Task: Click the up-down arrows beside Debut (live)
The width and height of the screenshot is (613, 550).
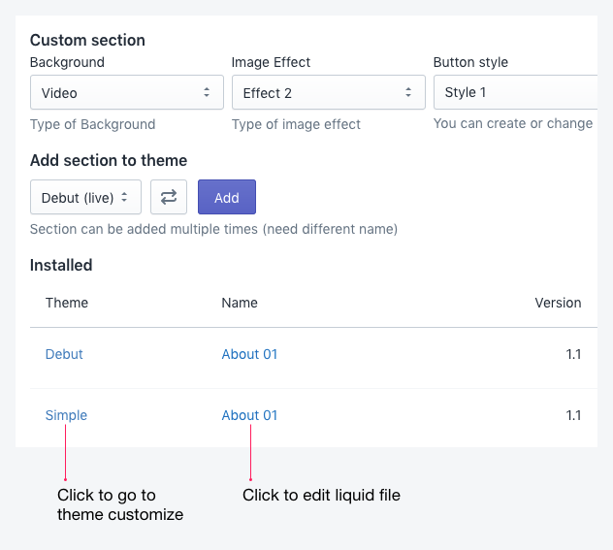Action: point(124,197)
